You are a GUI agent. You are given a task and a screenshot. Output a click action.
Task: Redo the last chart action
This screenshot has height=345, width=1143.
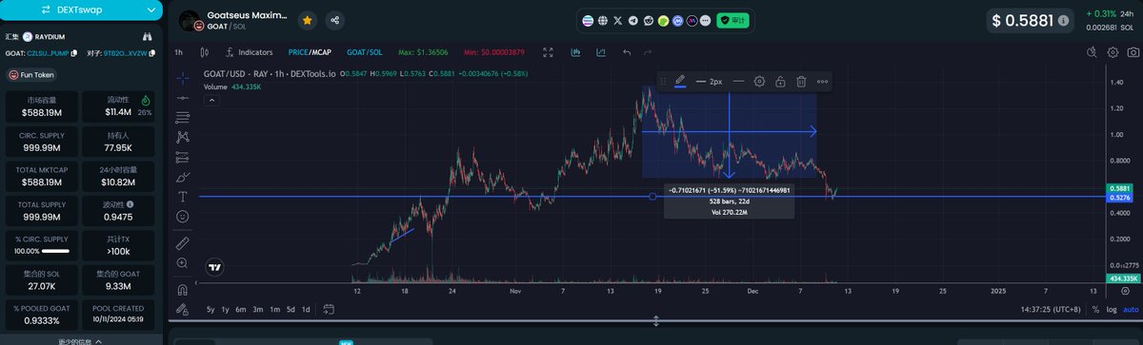[x=649, y=52]
